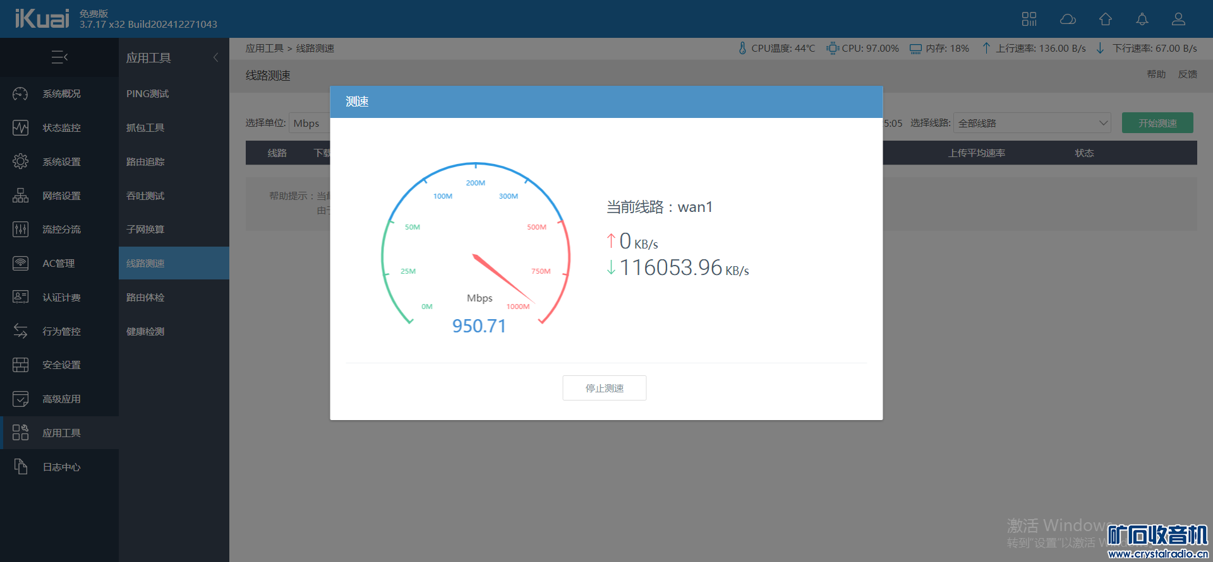Screen dimensions: 1213x562
Task: Click 上传平均速率 column header
Action: pos(977,153)
